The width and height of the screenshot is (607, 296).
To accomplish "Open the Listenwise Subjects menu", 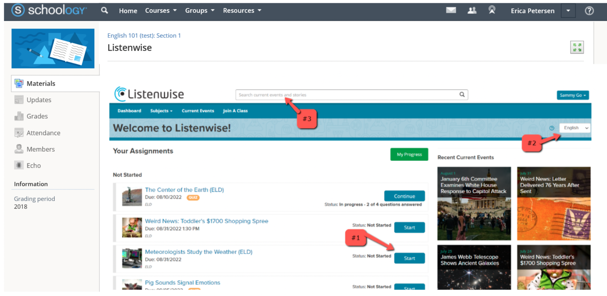I will click(161, 111).
